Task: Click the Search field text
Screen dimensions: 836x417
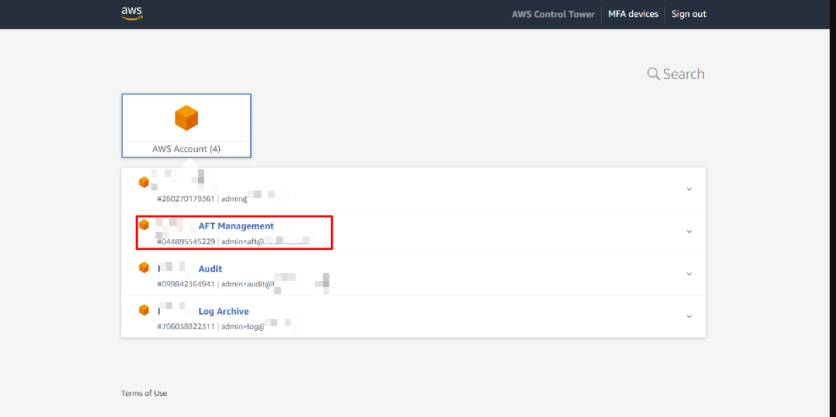Action: pyautogui.click(x=683, y=74)
